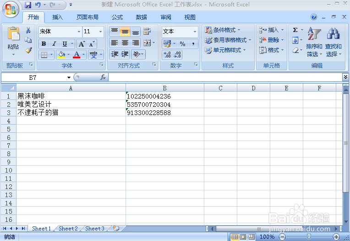Decrease font size with the small A
Viewport: 350px width, 241px height.
coord(92,44)
